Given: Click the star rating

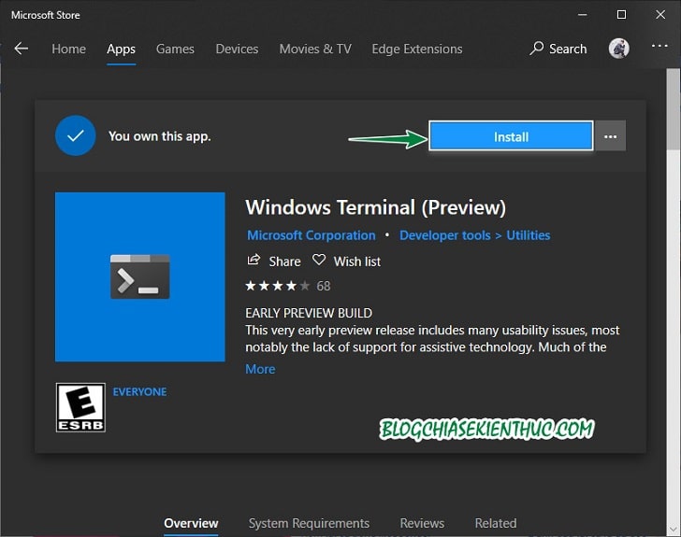Looking at the screenshot, I should coord(278,286).
